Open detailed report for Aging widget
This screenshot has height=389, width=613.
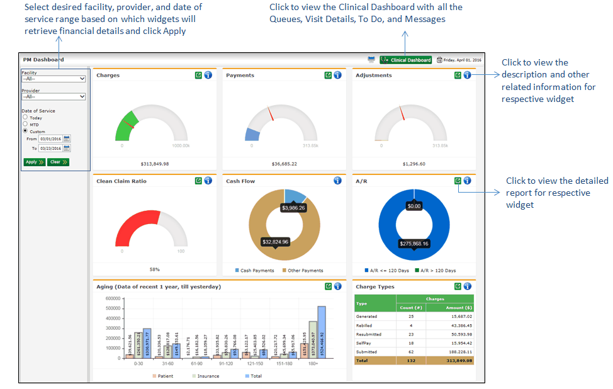[328, 286]
